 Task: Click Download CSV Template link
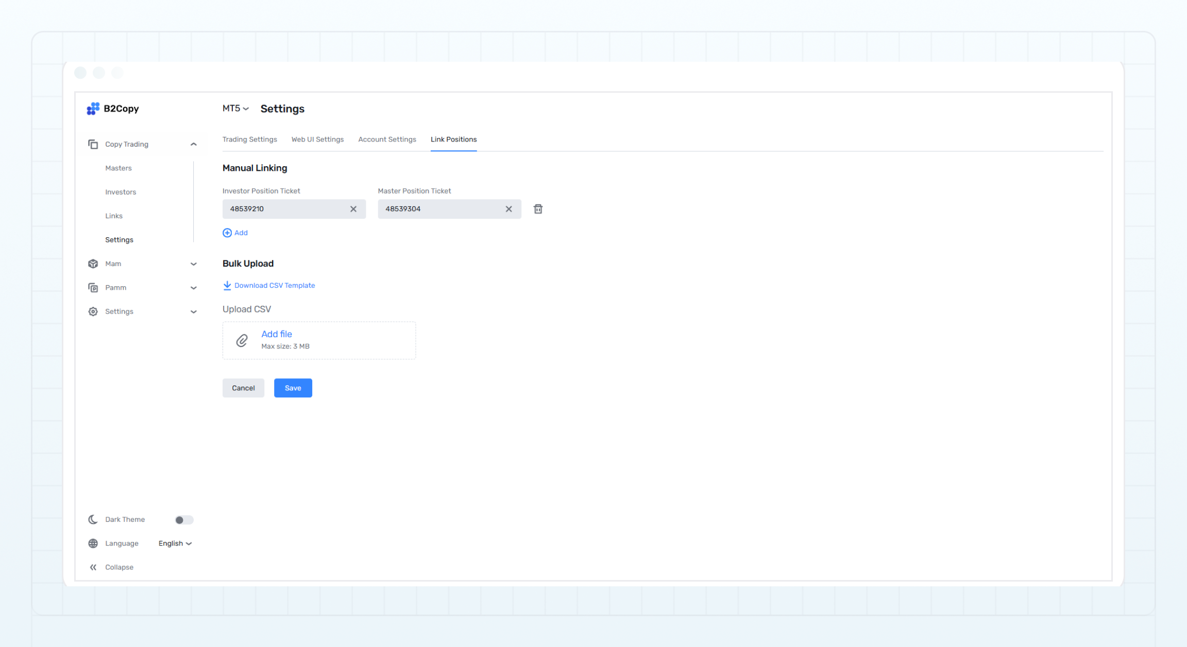point(275,285)
